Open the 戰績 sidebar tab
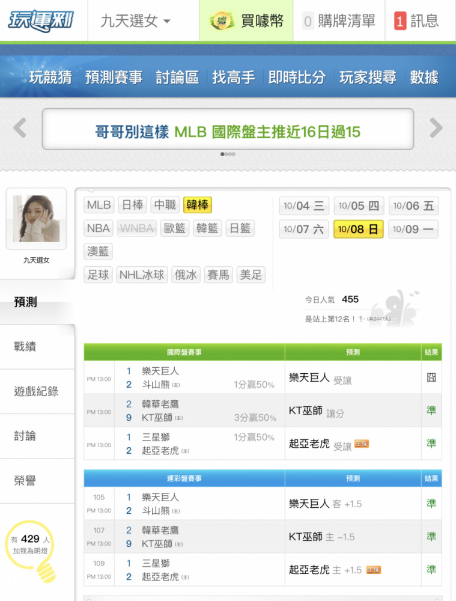Image resolution: width=456 pixels, height=601 pixels. click(x=37, y=347)
